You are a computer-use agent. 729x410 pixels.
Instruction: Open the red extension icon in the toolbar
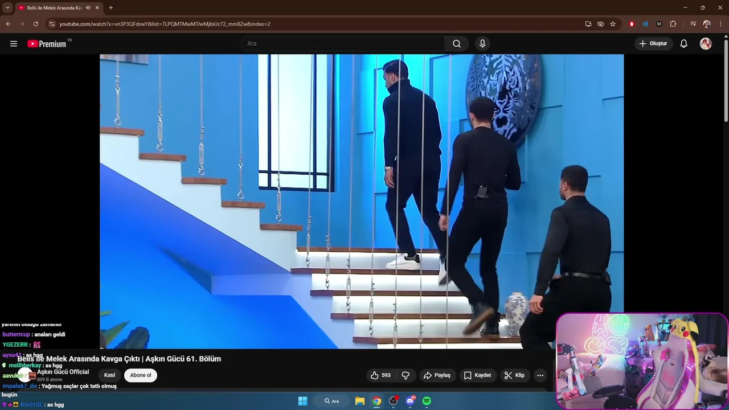click(x=632, y=24)
